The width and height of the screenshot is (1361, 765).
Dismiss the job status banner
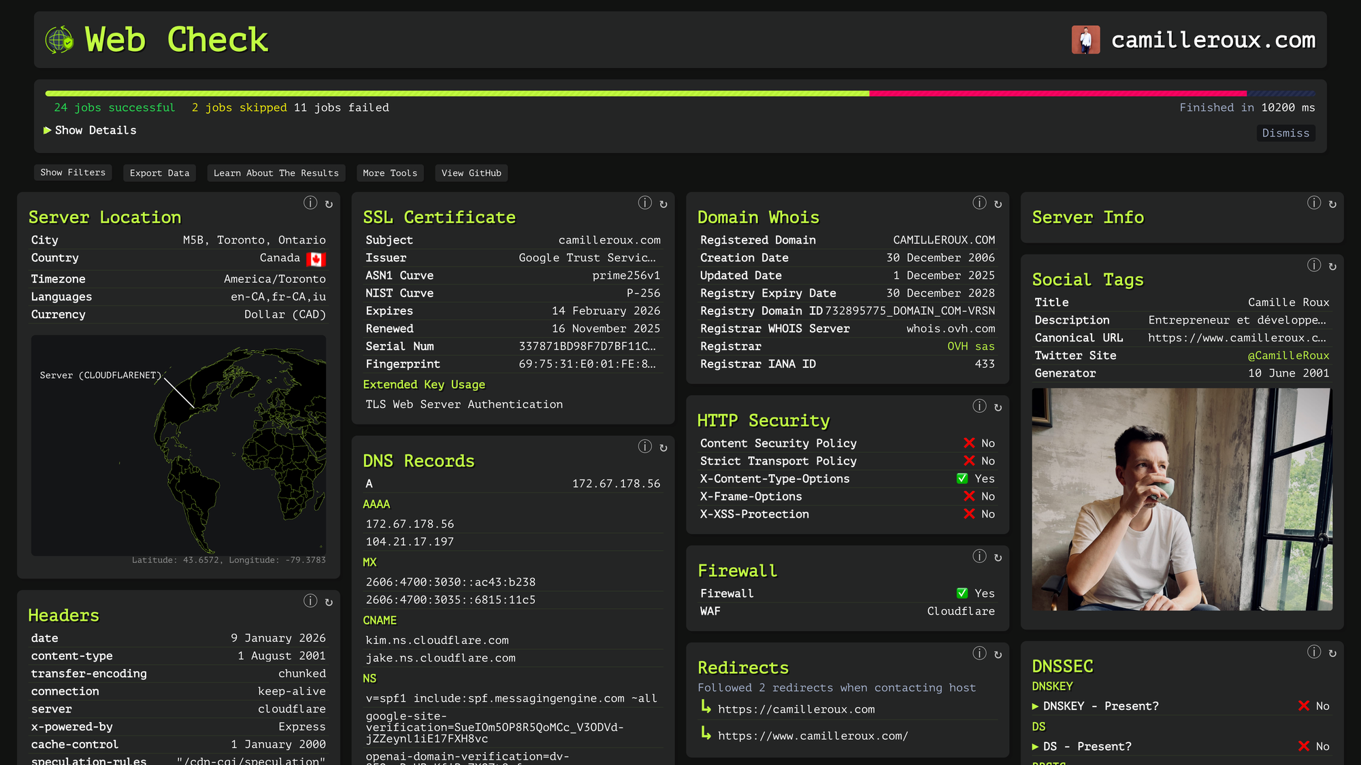[1285, 133]
